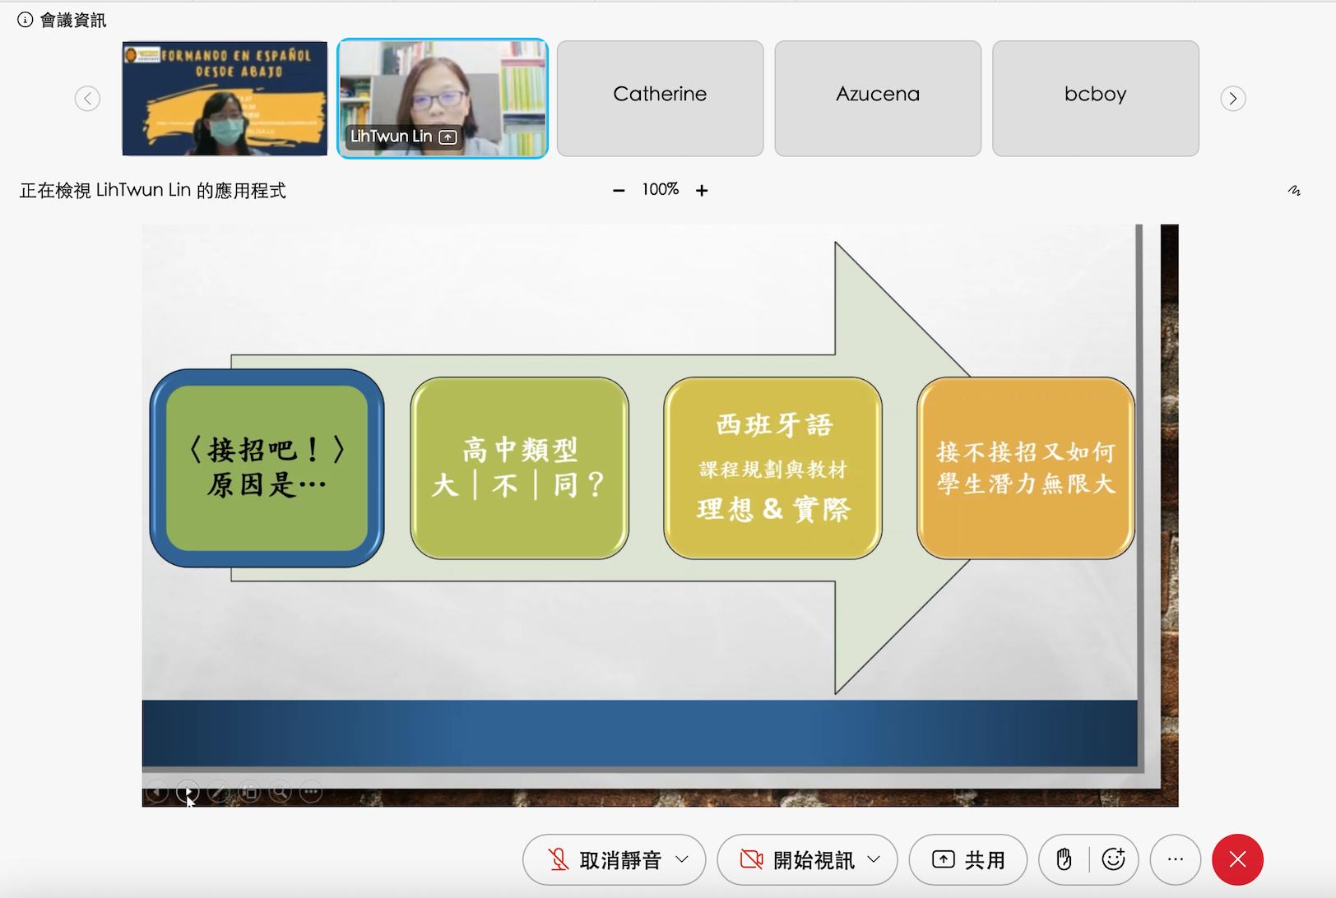Leave meeting with the red X
Viewport: 1336px width, 898px height.
point(1237,860)
